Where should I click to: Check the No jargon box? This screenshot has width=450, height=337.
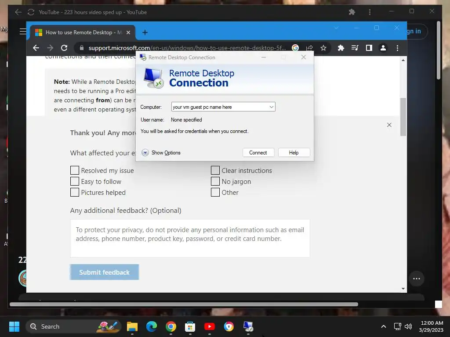215,181
